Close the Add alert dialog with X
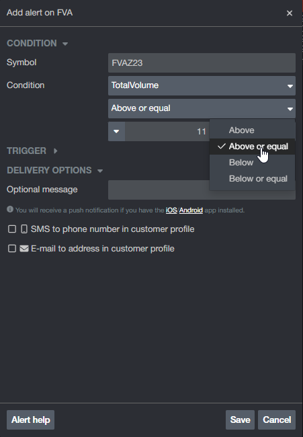 [x=290, y=13]
